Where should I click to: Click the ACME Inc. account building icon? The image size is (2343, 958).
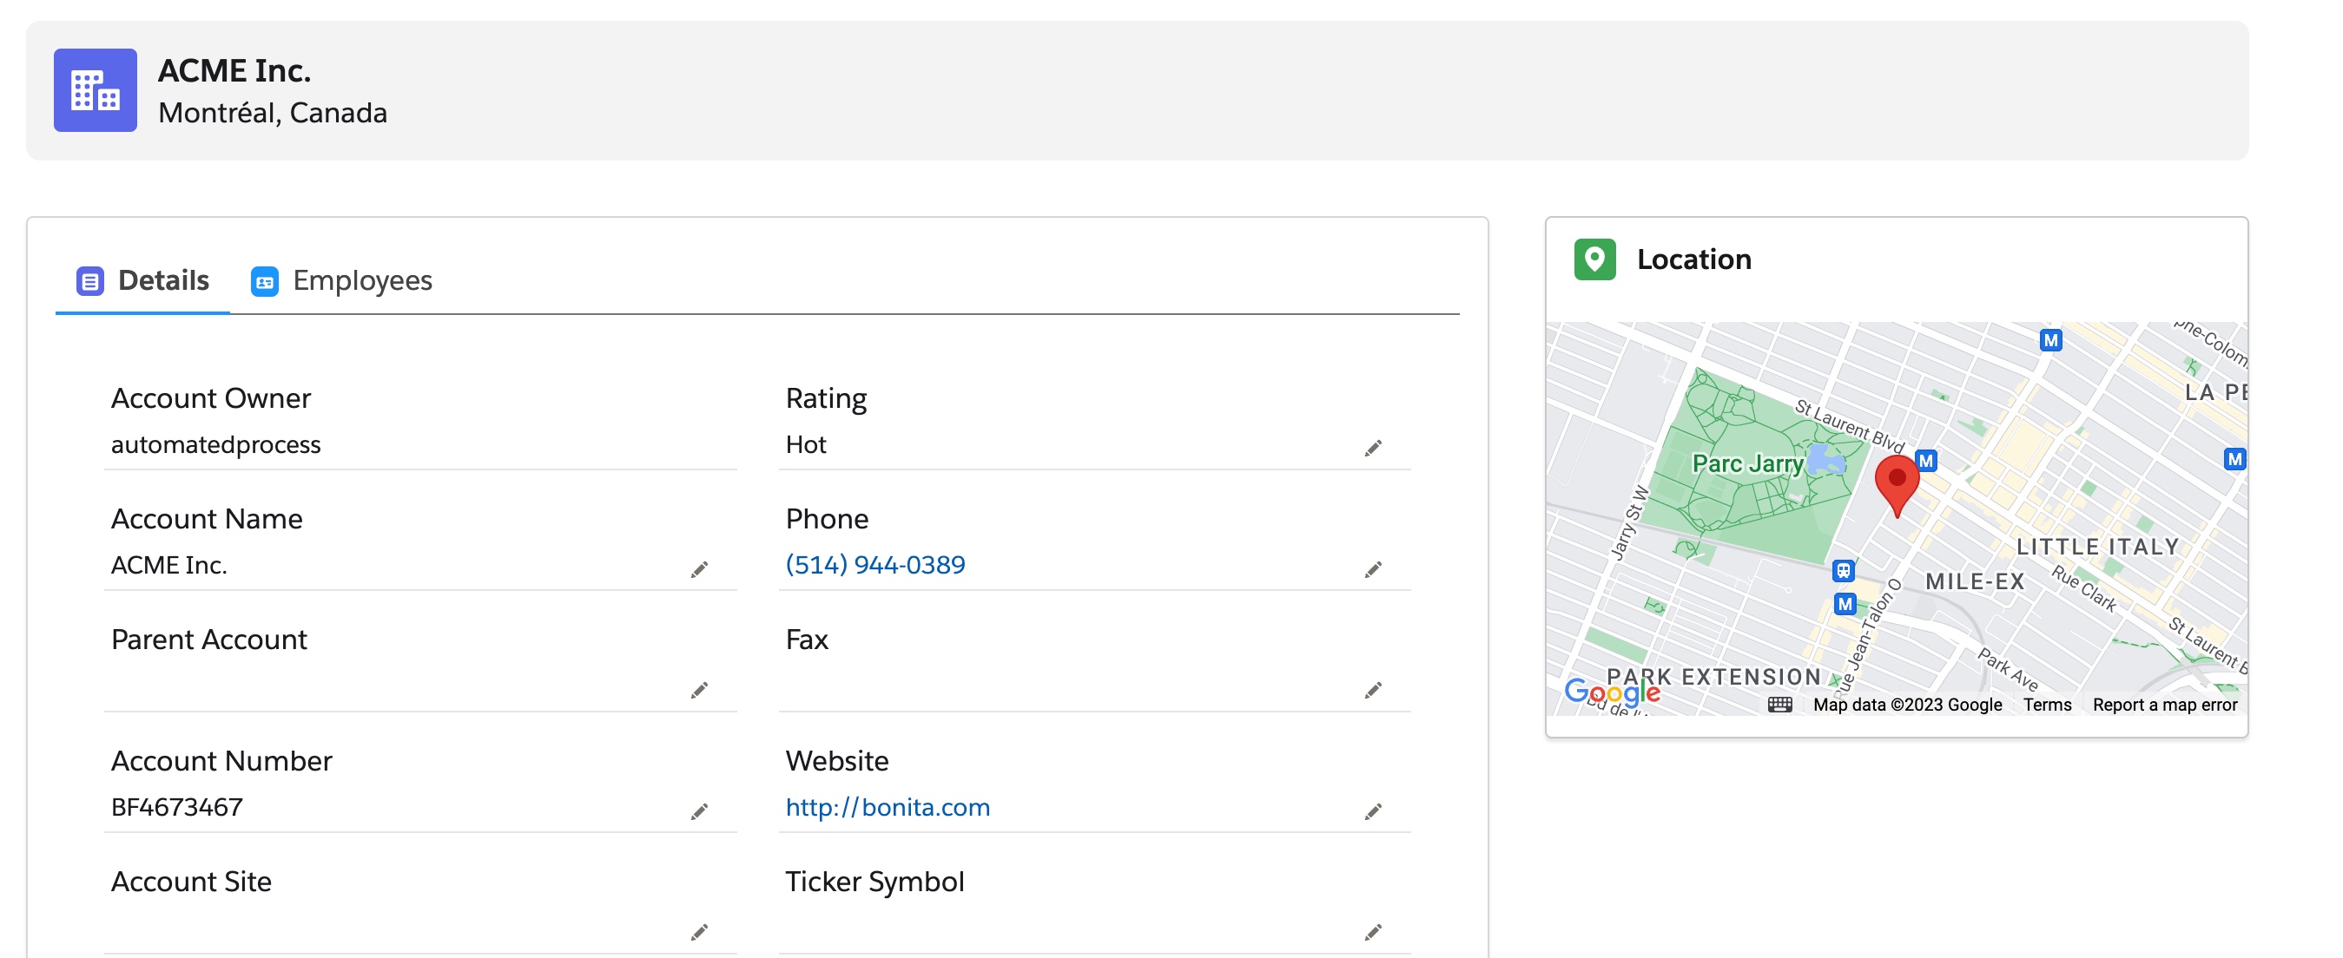click(x=95, y=90)
